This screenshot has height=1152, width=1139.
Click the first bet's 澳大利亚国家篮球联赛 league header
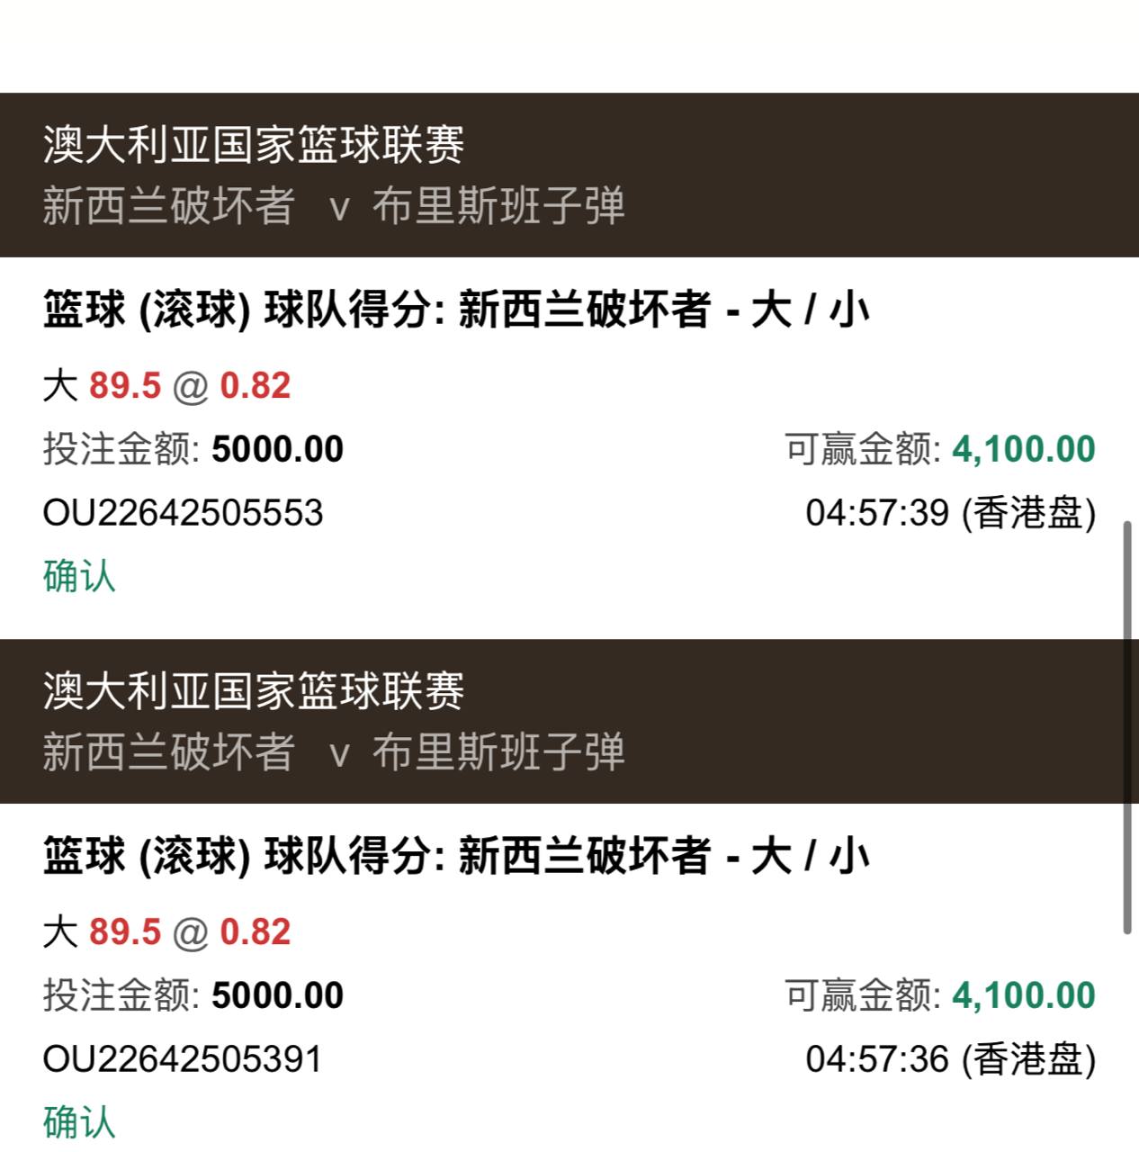point(253,145)
